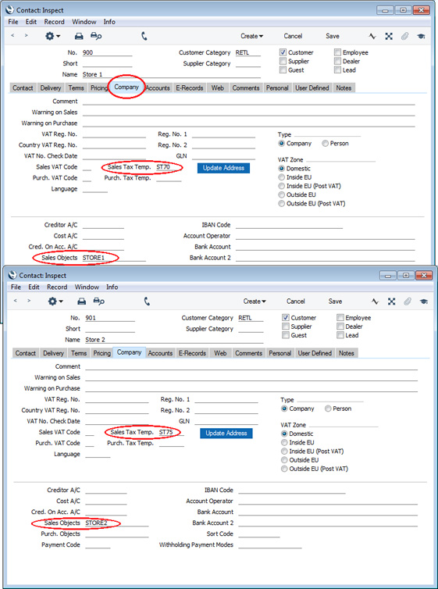
Task: Open the Record menu in Store 2 window
Action: click(x=57, y=287)
